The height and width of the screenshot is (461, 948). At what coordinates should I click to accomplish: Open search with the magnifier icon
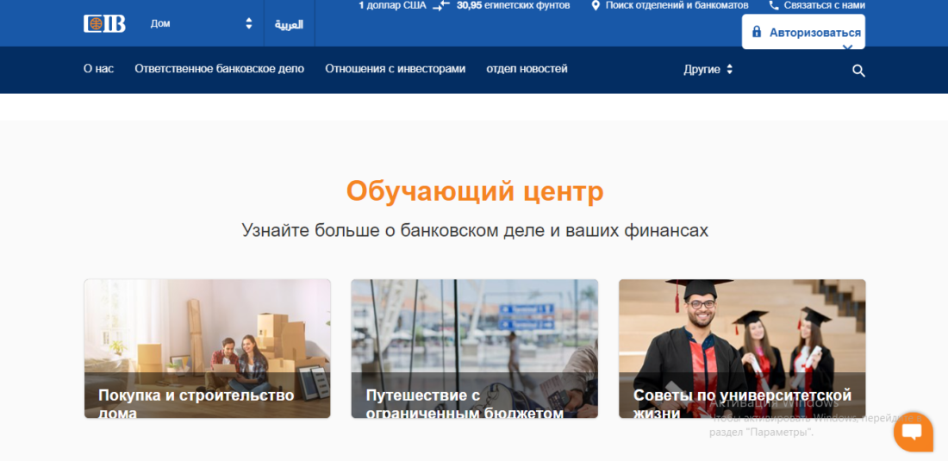pos(858,71)
